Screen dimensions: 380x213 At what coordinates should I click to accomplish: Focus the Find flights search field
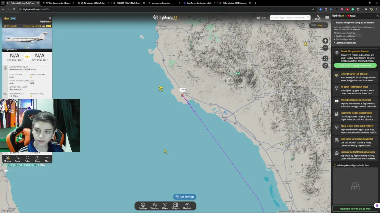[x=290, y=17]
